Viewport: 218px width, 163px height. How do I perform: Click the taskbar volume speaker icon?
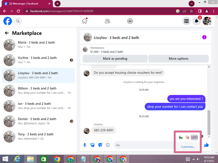[x=198, y=159]
